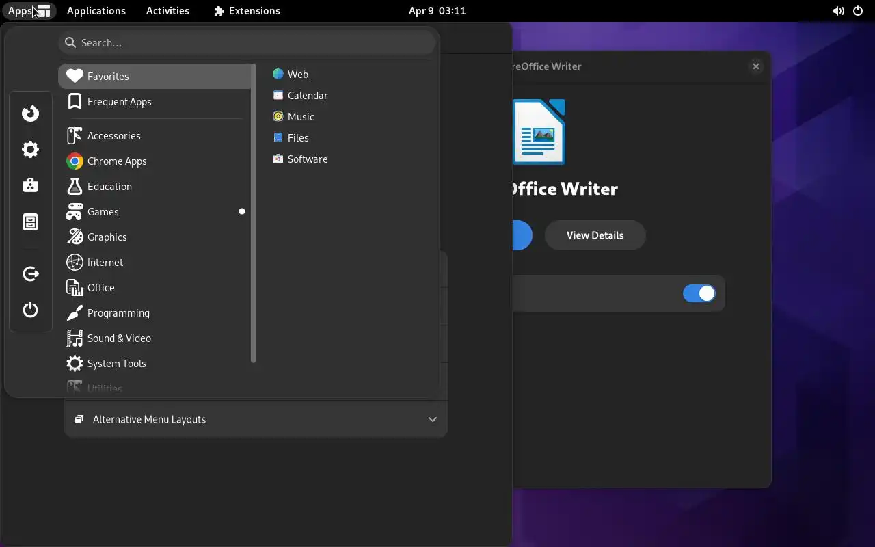Open Activities overview
Viewport: 875px width, 547px height.
[x=167, y=11]
